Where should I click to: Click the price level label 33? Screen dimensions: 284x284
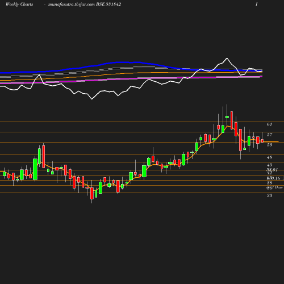click(x=269, y=195)
